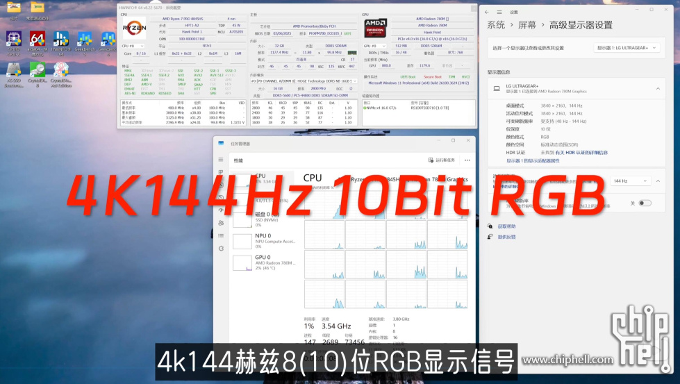Click the 45 W TDP field in HWiNFO
680x384 pixels.
click(x=236, y=26)
